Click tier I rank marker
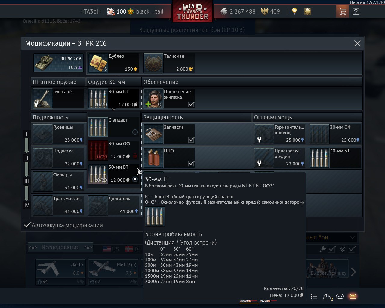 click(26, 134)
